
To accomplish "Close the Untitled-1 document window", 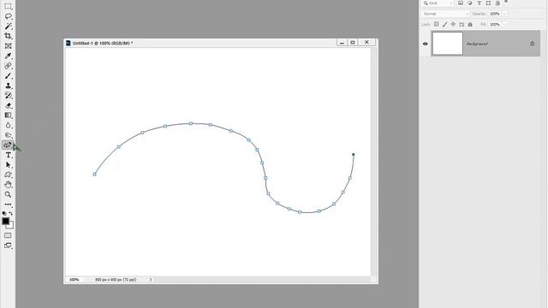I will (x=366, y=42).
